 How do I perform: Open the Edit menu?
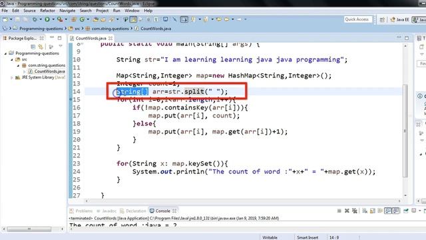tap(15, 11)
